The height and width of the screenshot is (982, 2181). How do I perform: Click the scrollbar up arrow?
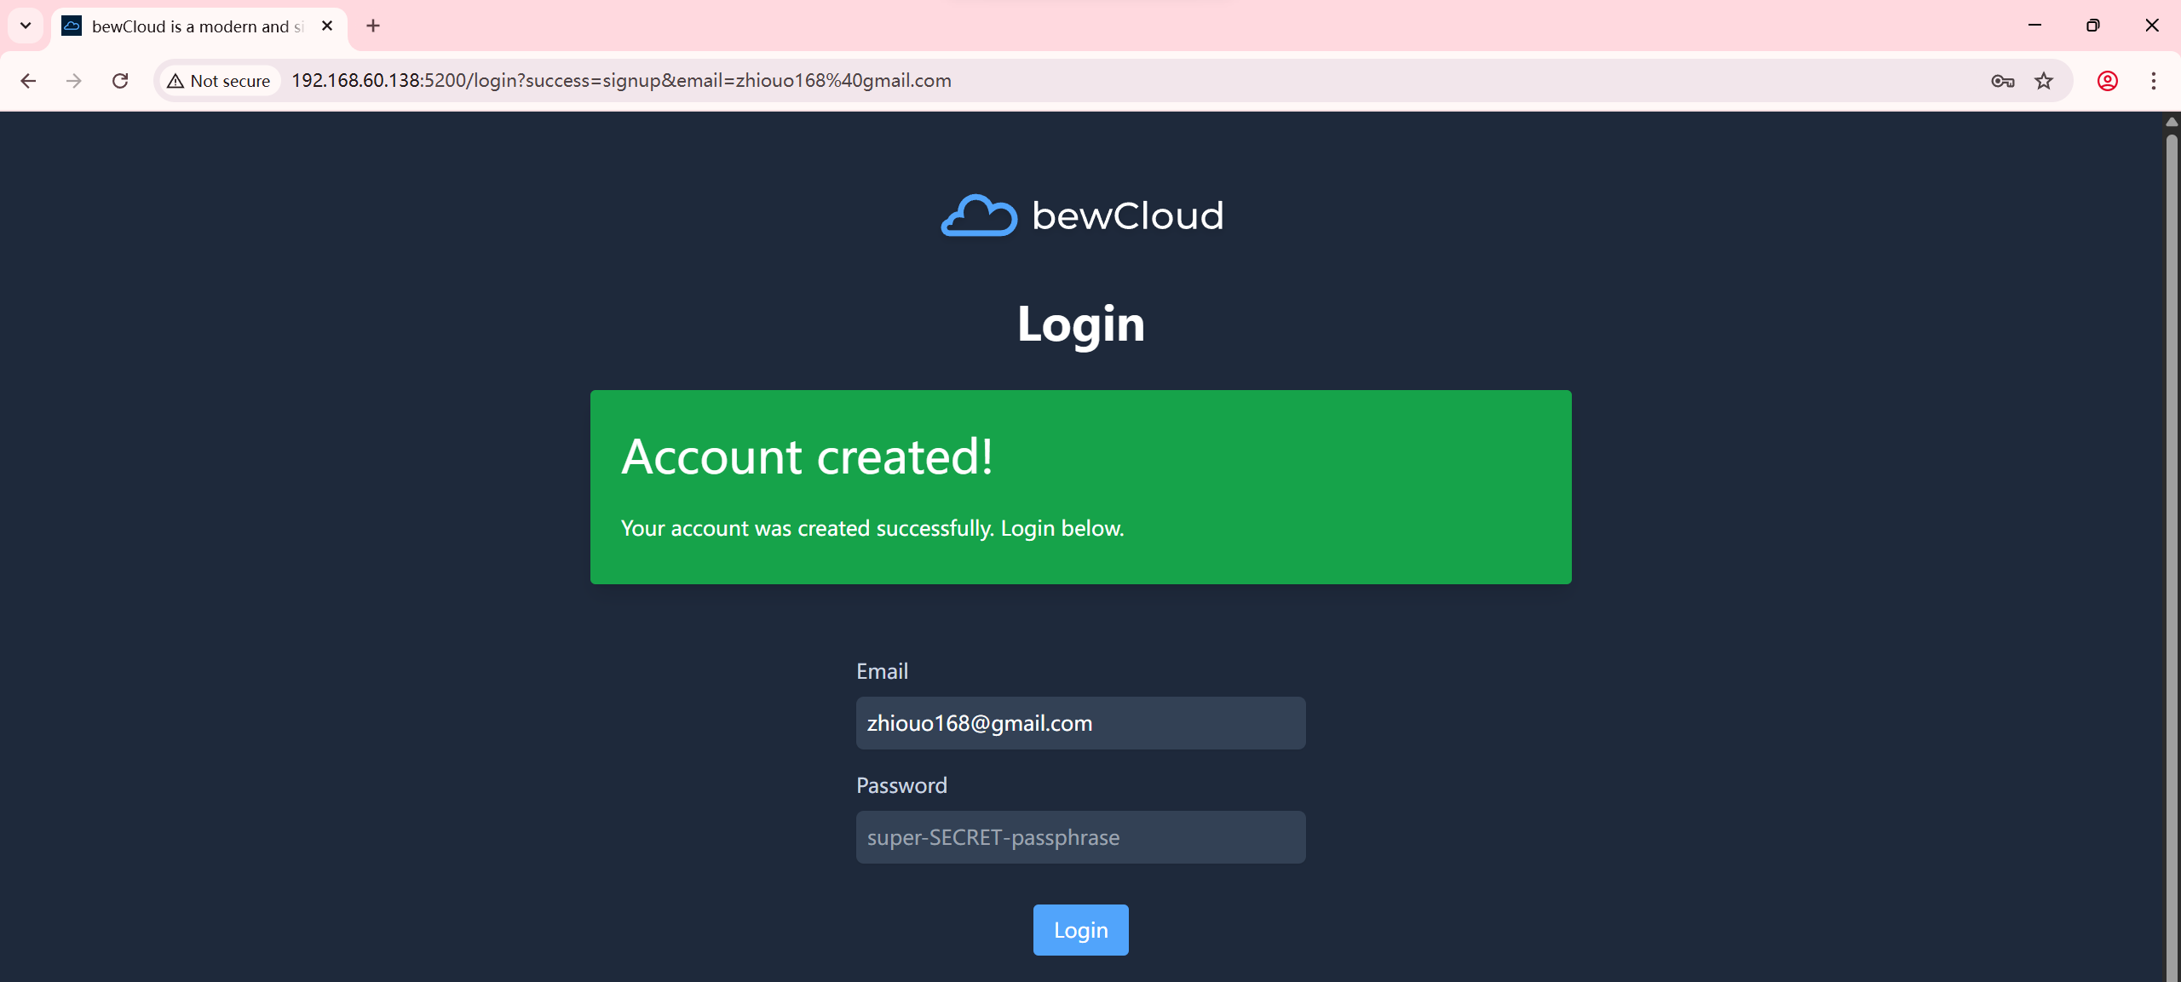(2172, 123)
